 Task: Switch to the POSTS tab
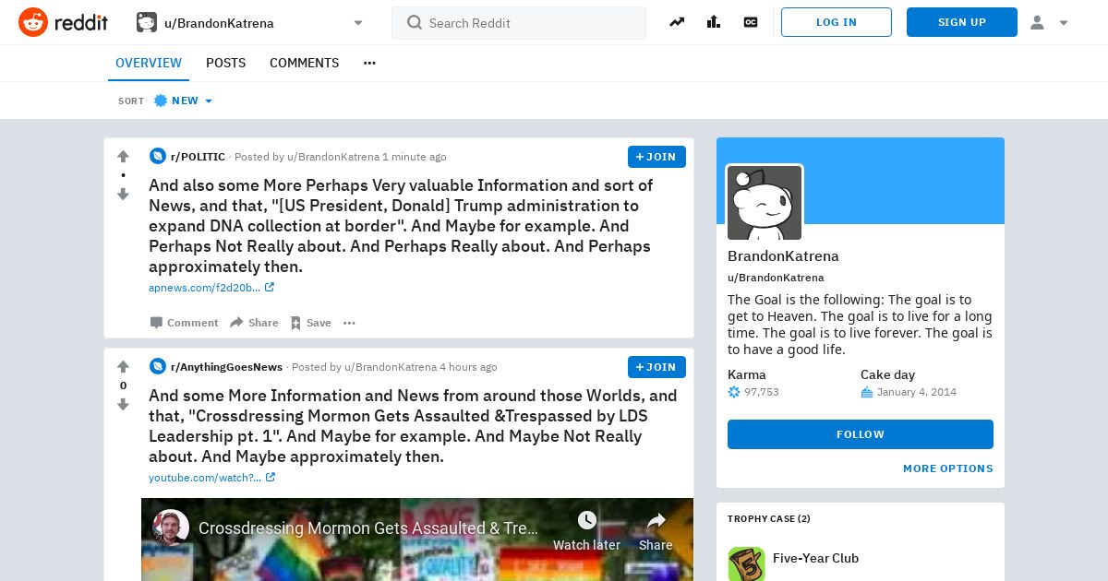[x=225, y=63]
